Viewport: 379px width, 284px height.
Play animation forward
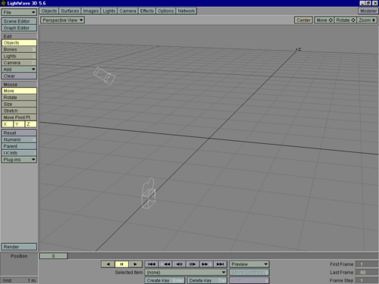(135, 264)
